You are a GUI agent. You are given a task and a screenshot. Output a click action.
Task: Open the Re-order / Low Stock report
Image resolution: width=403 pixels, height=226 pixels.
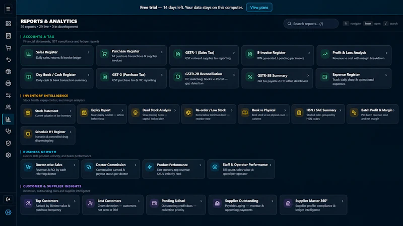point(209,114)
